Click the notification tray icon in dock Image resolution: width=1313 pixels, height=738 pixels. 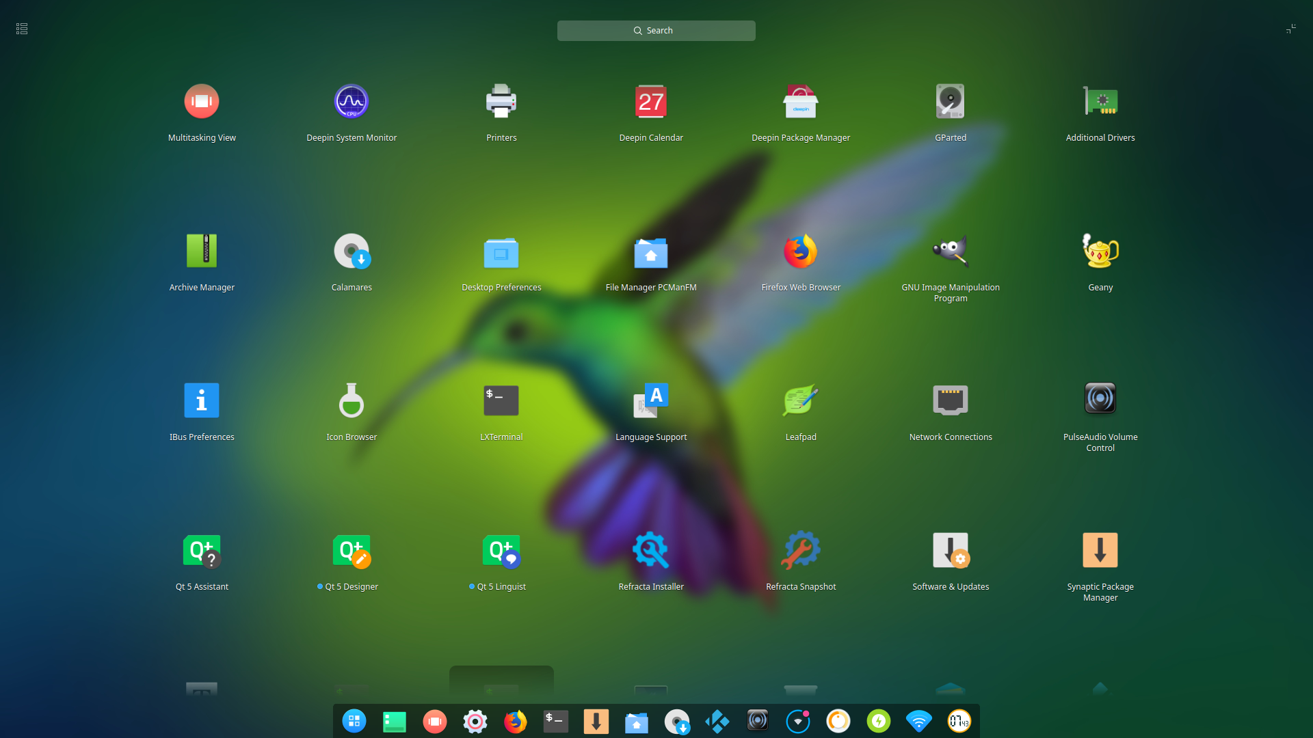click(798, 721)
